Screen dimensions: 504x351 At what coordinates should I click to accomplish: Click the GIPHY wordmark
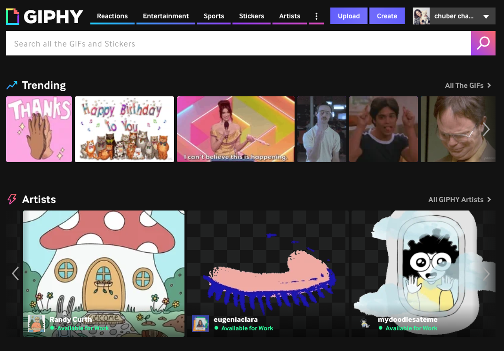53,17
